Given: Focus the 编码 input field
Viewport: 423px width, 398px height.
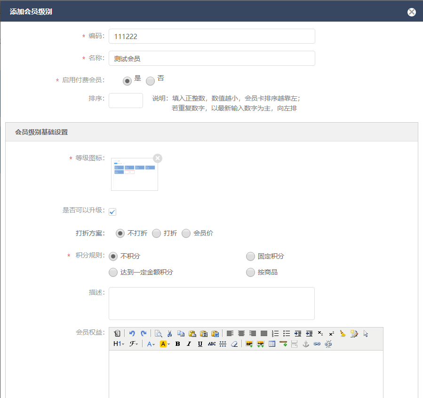Looking at the screenshot, I should click(x=212, y=36).
